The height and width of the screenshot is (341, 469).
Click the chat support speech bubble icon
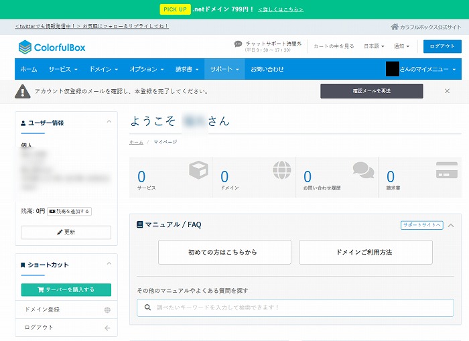(239, 44)
